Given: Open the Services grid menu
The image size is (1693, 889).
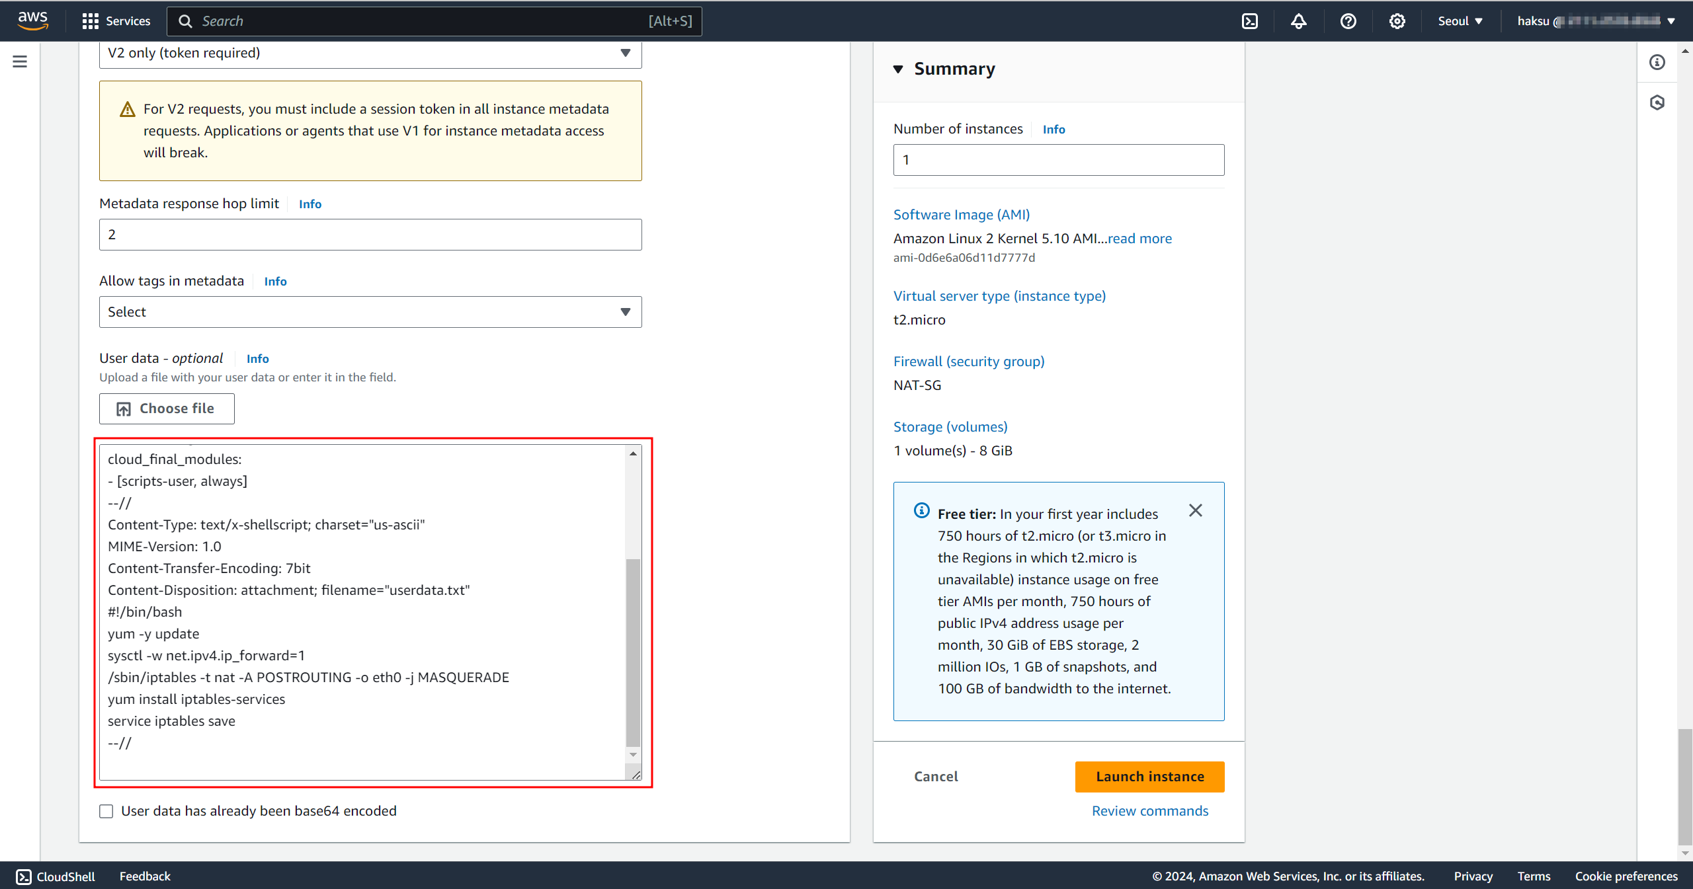Looking at the screenshot, I should coord(116,21).
